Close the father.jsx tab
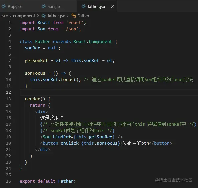The width and height of the screenshot is (198, 188). tap(113, 6)
